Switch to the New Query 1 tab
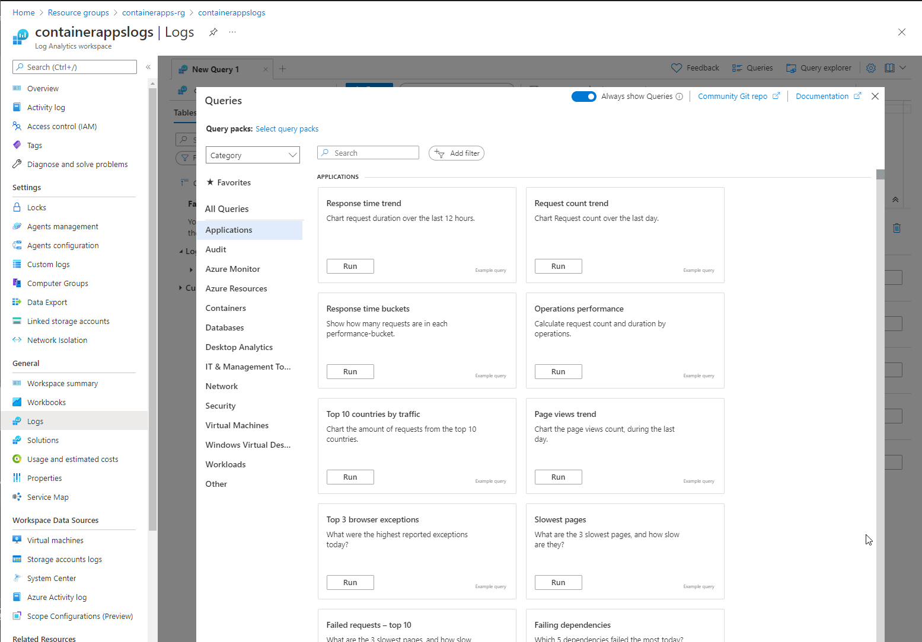The height and width of the screenshot is (642, 922). click(x=215, y=69)
